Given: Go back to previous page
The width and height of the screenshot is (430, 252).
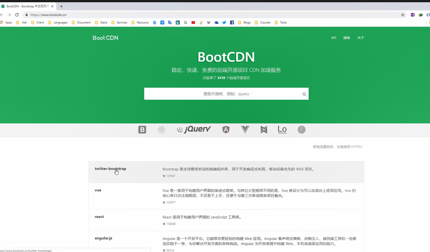Looking at the screenshot, I should point(2,15).
